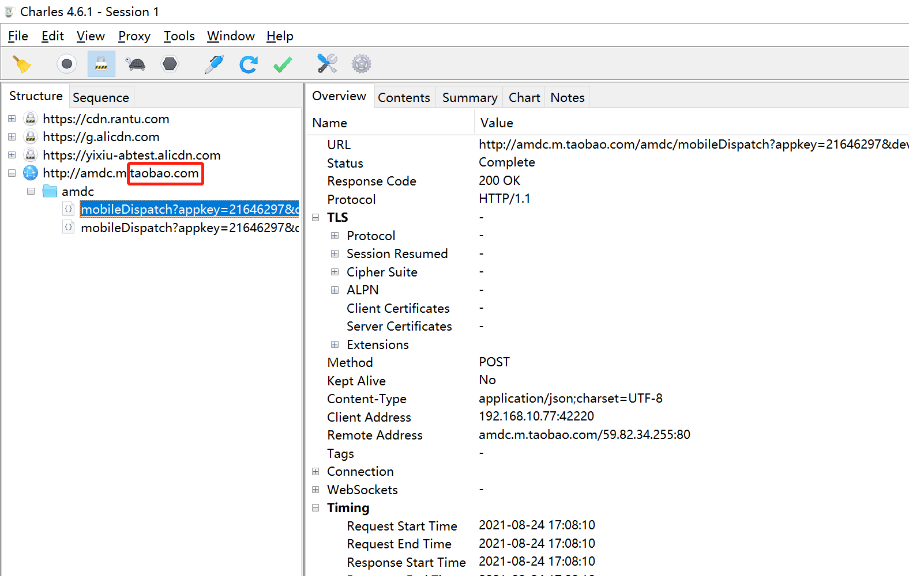Select the client address '192.168.10.77:42220'
This screenshot has width=909, height=576.
click(x=536, y=416)
